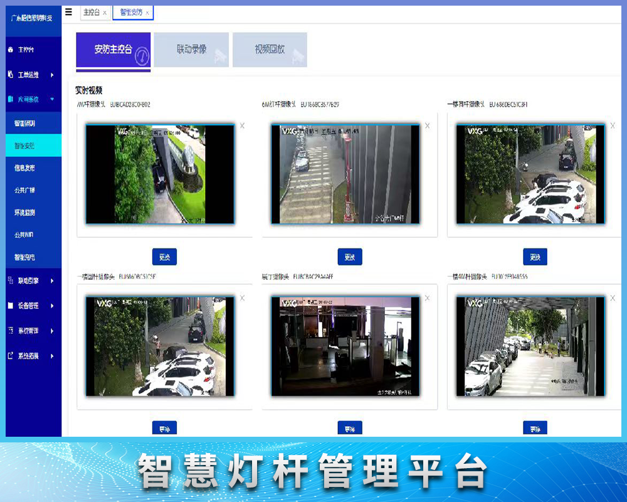Click the 联动引擎 sidebar icon
Viewport: 627px width, 502px height.
pyautogui.click(x=10, y=280)
